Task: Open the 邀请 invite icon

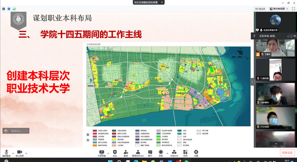Action: 125,152
